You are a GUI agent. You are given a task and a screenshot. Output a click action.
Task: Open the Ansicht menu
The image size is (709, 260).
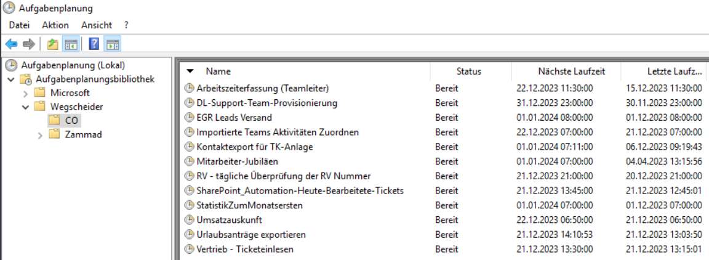click(x=96, y=25)
